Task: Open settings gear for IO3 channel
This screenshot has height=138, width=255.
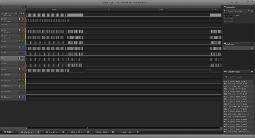Action: click(19, 47)
